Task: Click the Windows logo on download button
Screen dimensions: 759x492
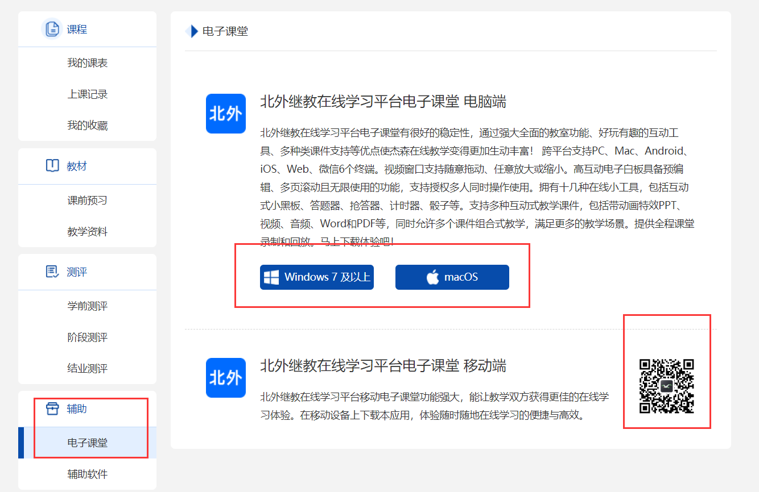Action: 271,277
